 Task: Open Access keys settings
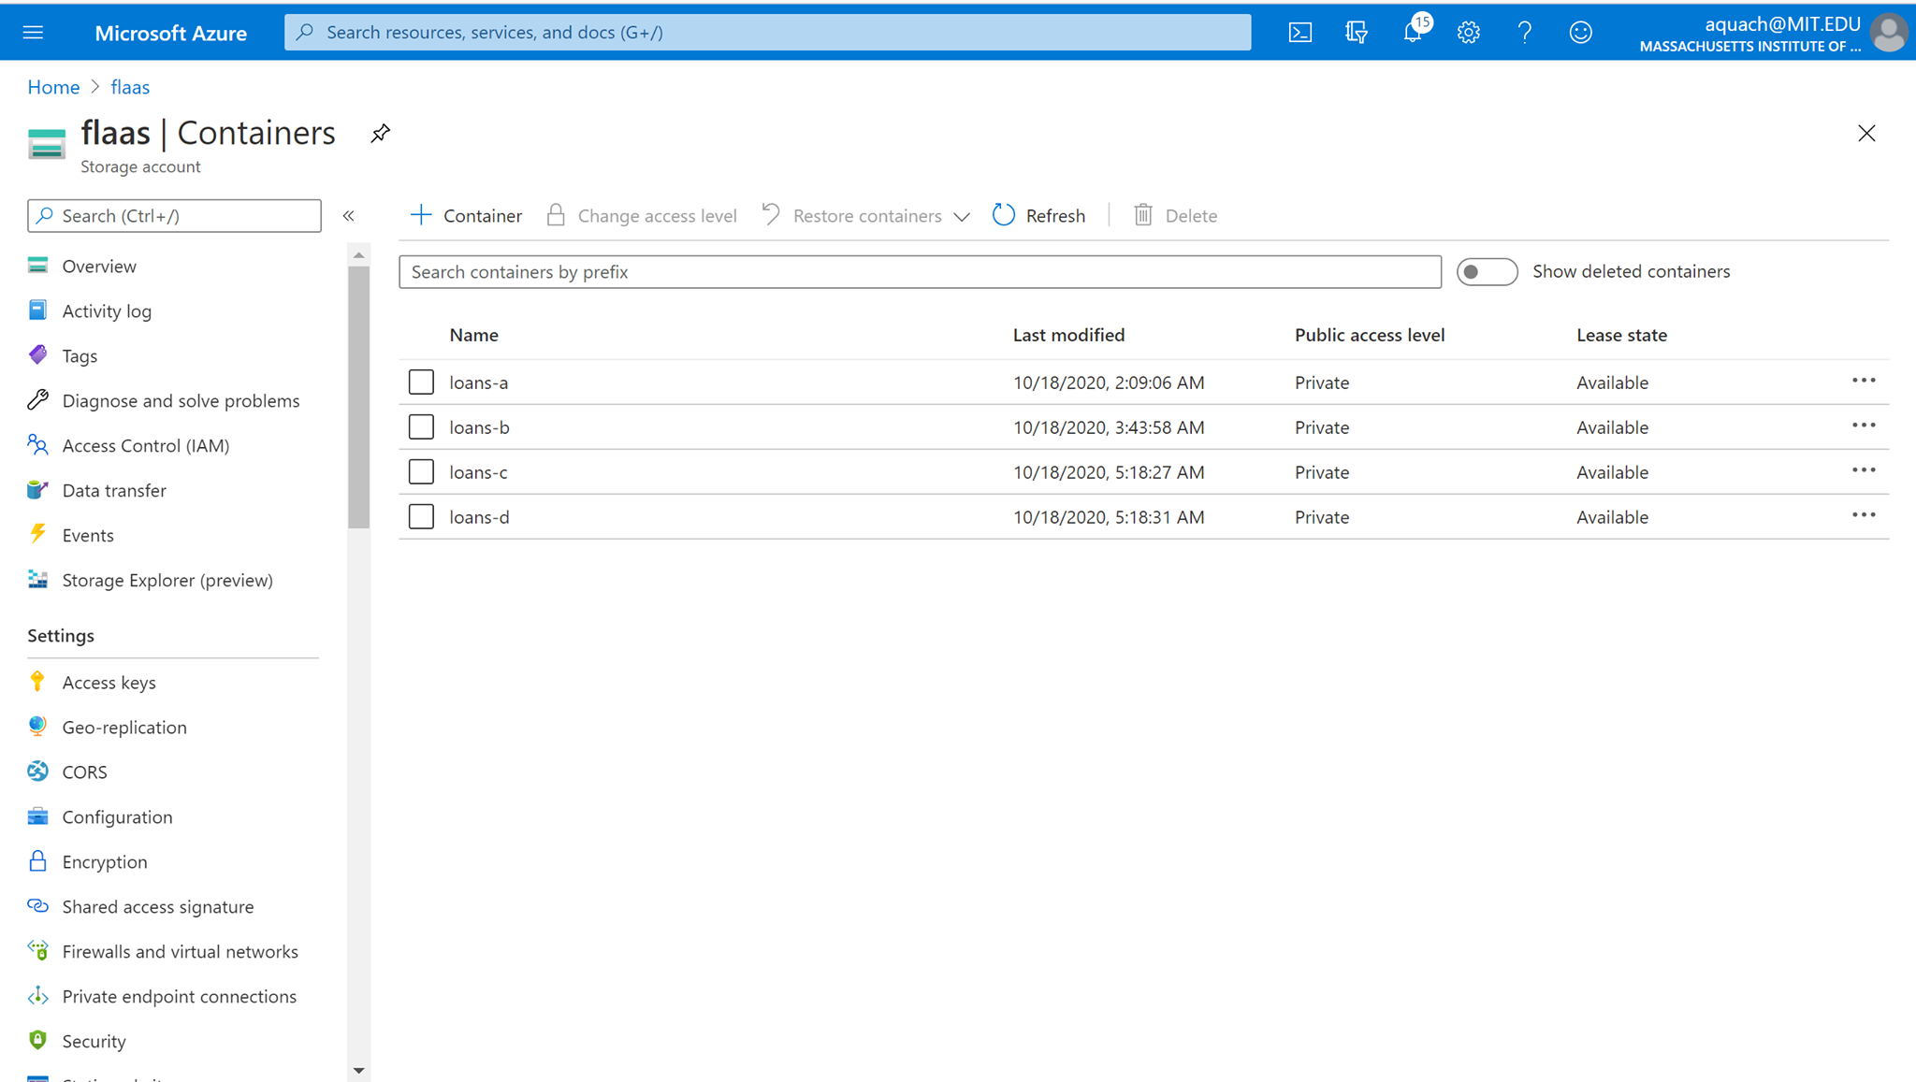coord(109,683)
